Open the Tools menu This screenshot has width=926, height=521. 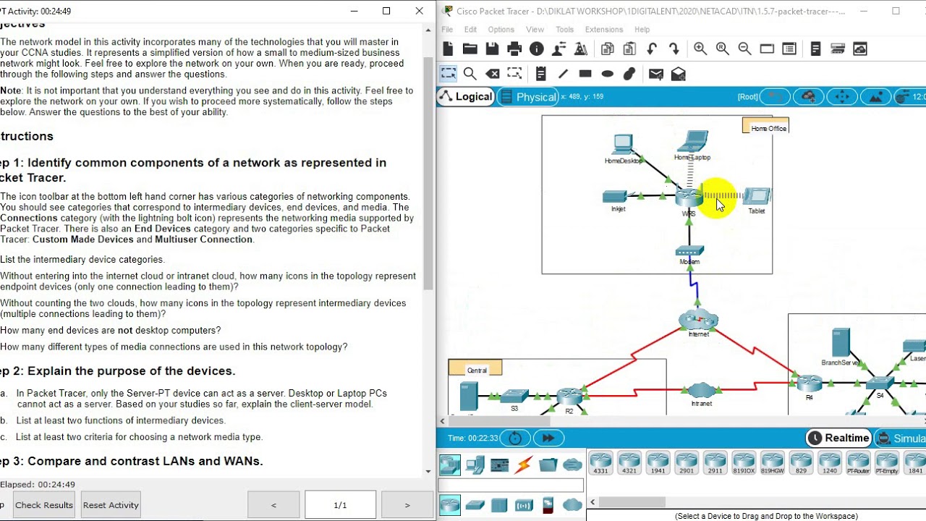pyautogui.click(x=564, y=30)
